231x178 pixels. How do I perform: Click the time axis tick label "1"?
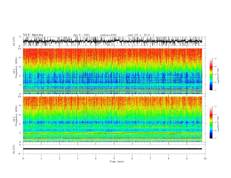pyautogui.click(x=41, y=159)
